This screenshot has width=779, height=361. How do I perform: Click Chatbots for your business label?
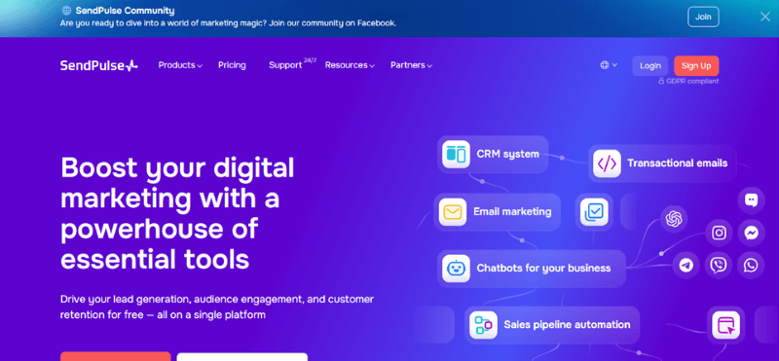(x=543, y=269)
